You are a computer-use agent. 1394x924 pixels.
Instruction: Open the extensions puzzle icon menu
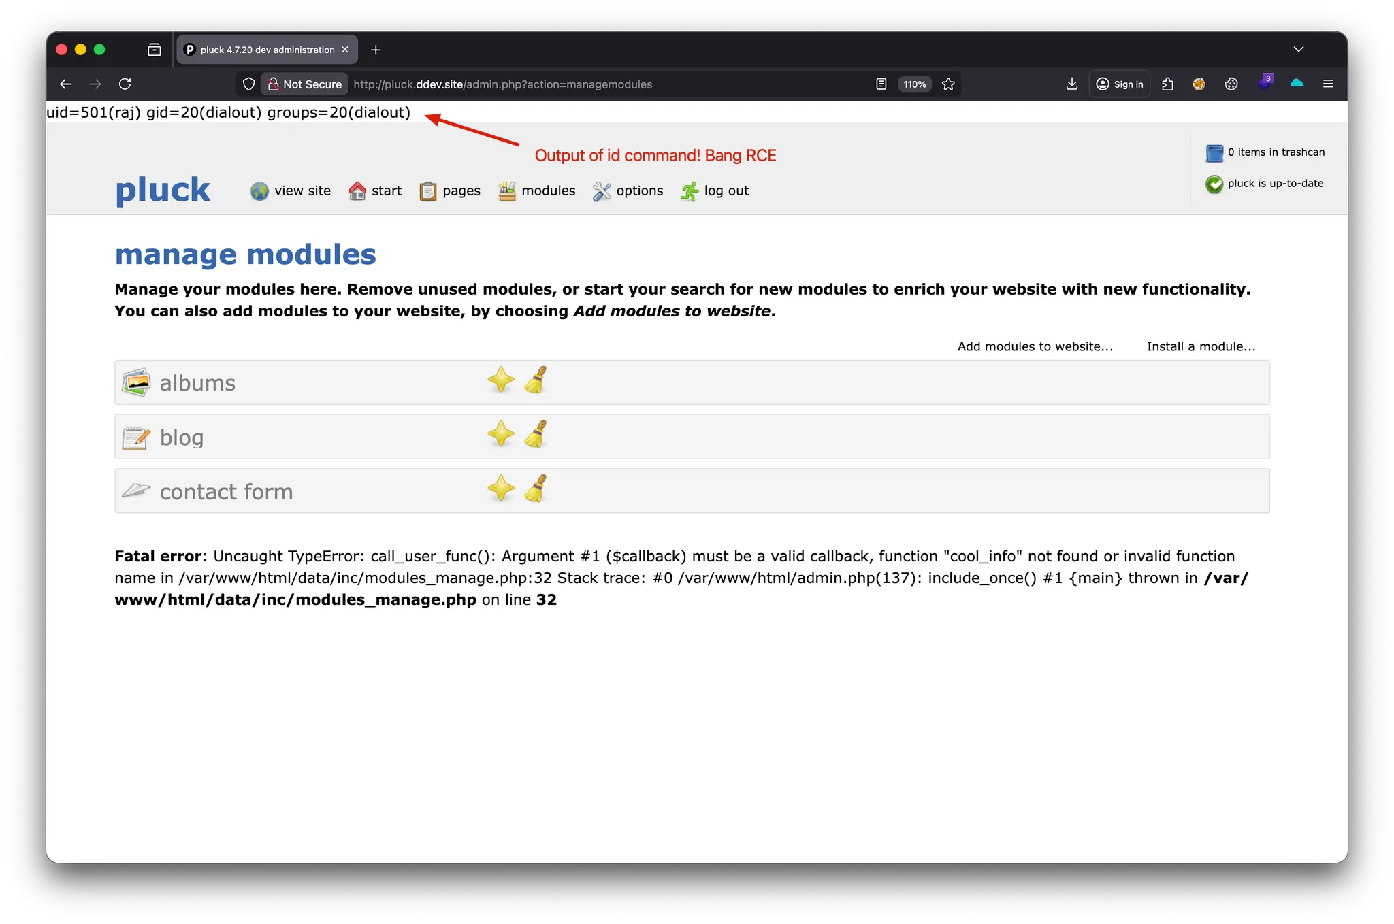click(1167, 84)
